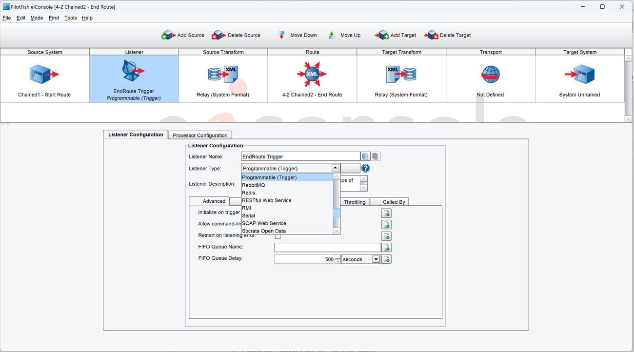
Task: Open the Edit menu
Action: [x=21, y=18]
